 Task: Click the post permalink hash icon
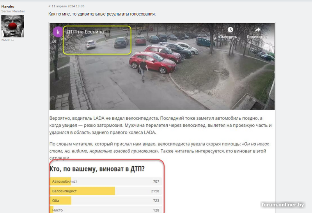click(50, 6)
